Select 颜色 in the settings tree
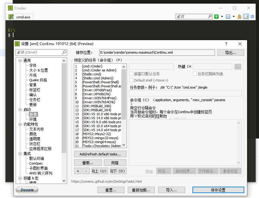 pyautogui.click(x=33, y=134)
